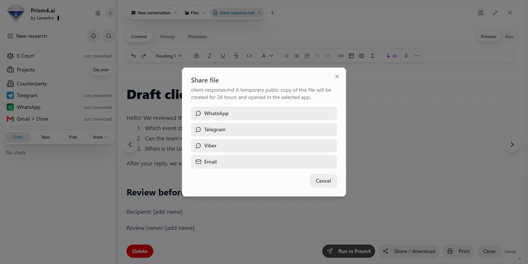
Task: Open the AI assistant tool
Action: (x=391, y=56)
